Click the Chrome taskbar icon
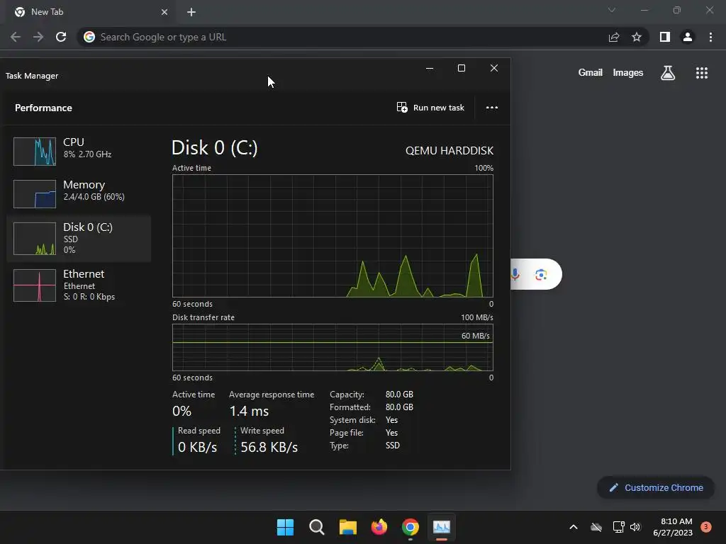Screen dimensions: 726x544 [x=411, y=527]
